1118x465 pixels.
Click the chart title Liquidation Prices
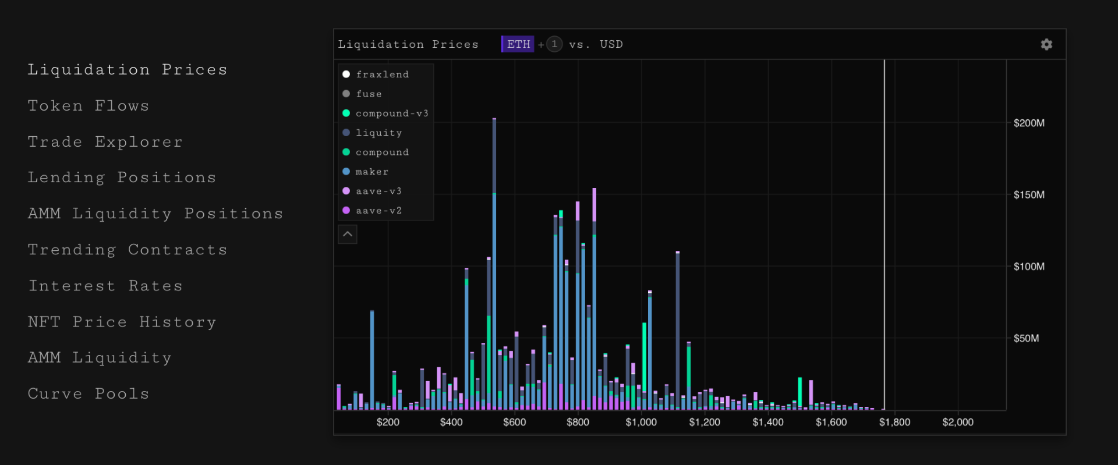point(408,44)
